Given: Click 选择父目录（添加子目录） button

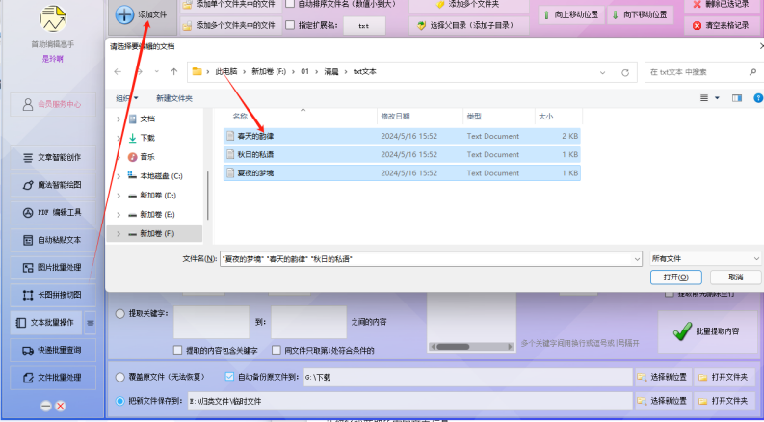Looking at the screenshot, I should coord(469,25).
